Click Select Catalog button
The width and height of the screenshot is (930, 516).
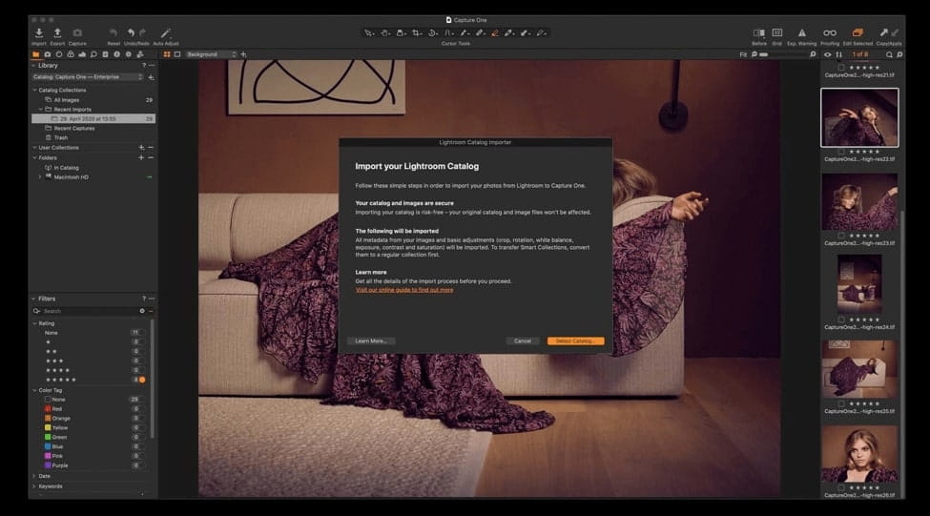tap(575, 341)
